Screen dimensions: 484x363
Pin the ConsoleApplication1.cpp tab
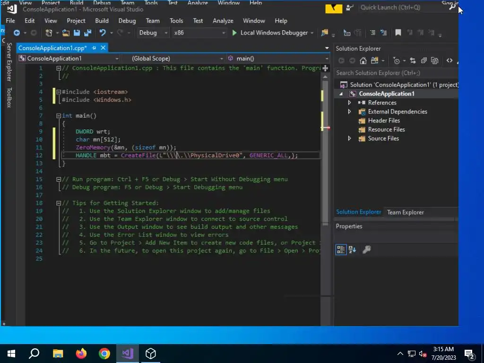[x=94, y=48]
